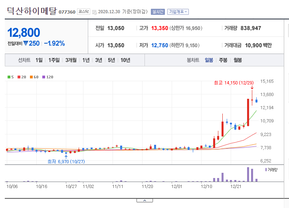The image size is (289, 208).
Task: Click the -1.92% change value
Action: 54,44
